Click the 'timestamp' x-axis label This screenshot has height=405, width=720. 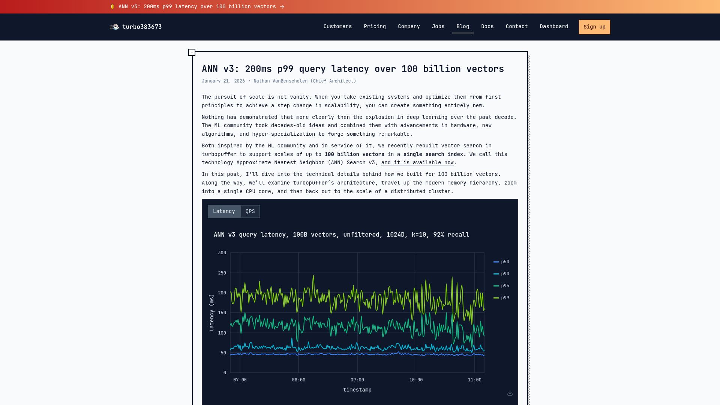click(x=357, y=390)
